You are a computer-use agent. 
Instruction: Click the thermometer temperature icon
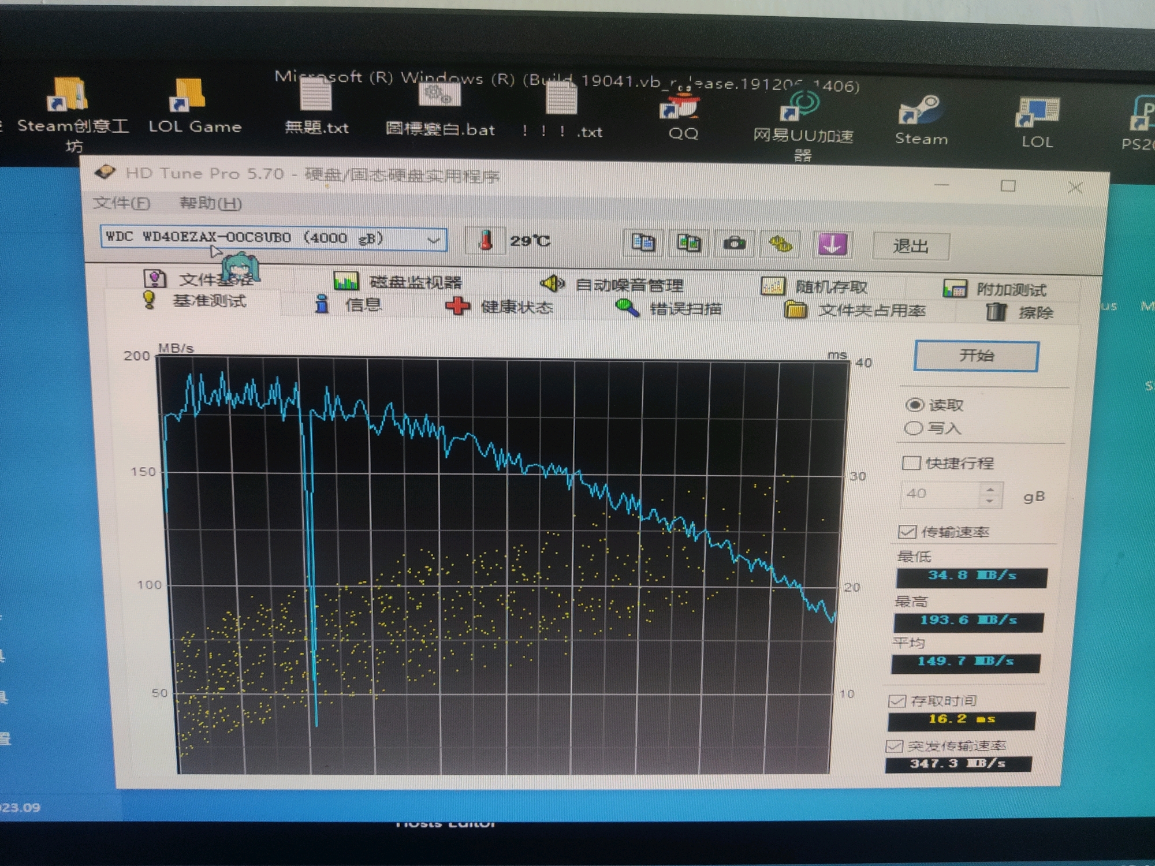485,240
